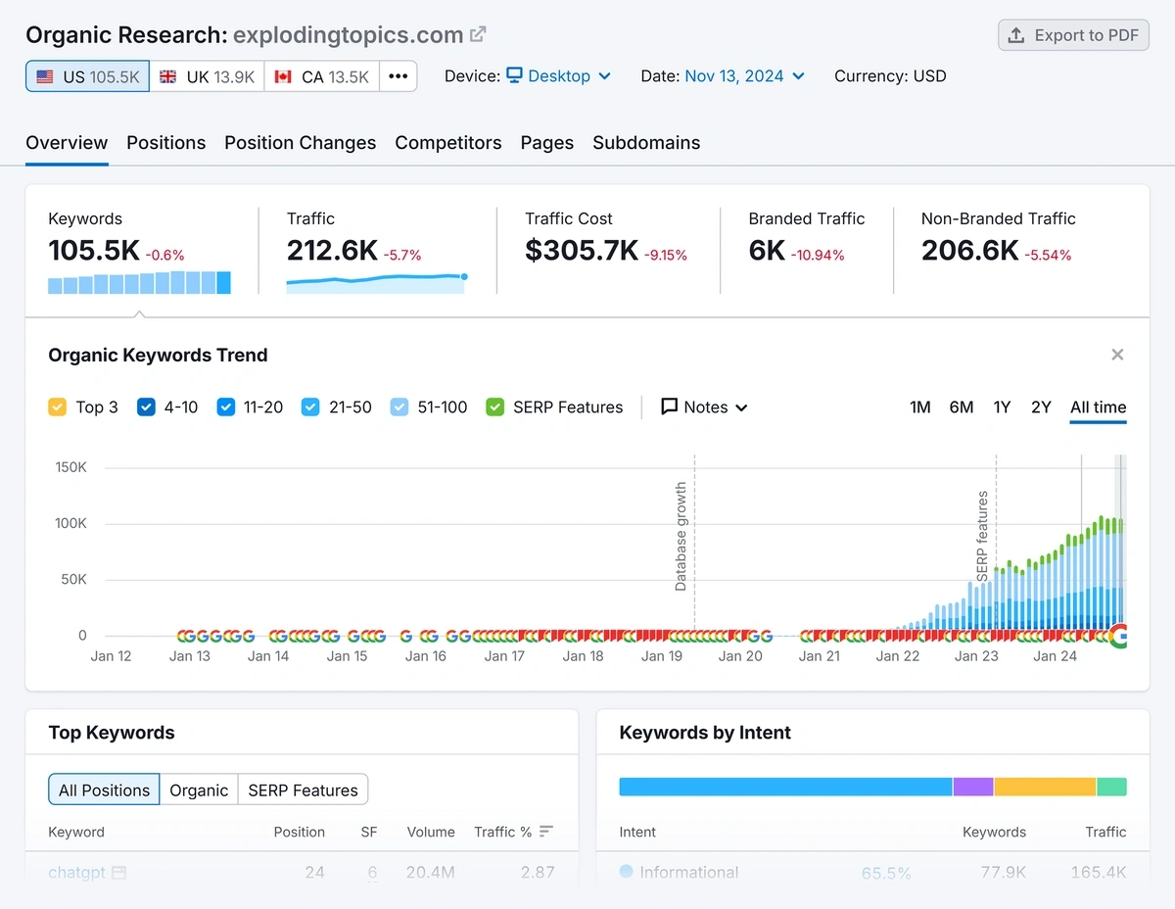The image size is (1175, 909).
Task: Open the Position Changes tab
Action: [301, 143]
